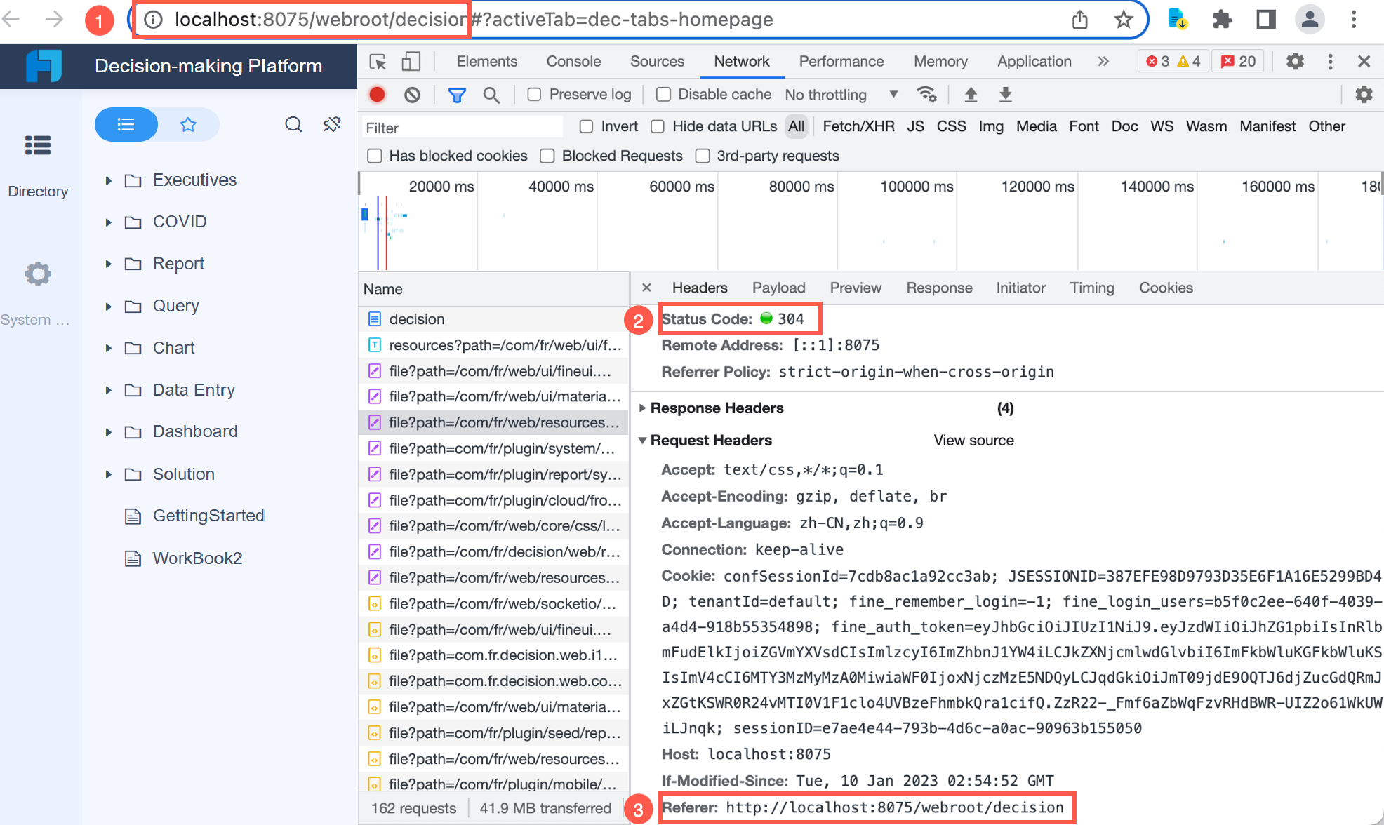Open the Console panel tab

point(573,61)
